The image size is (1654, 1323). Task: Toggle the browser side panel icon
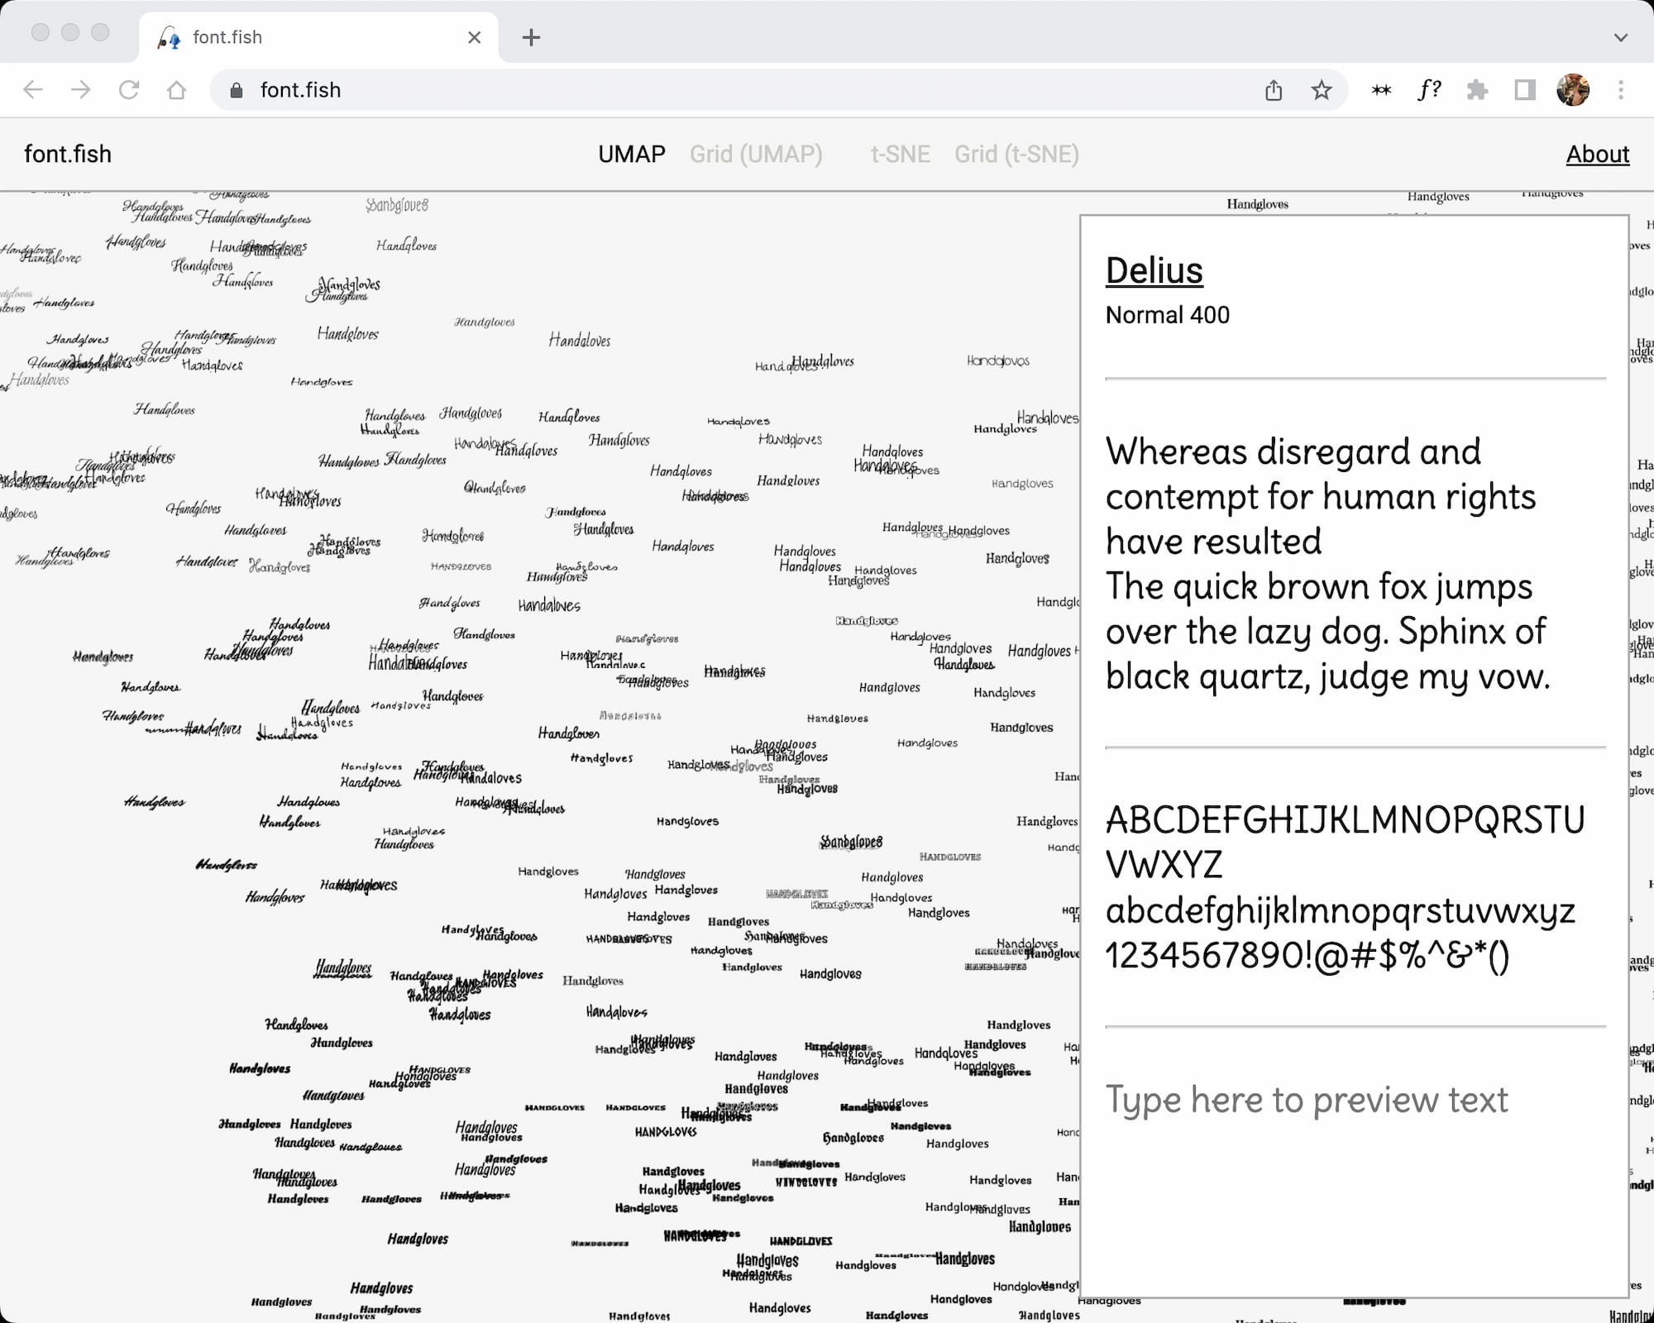[1525, 89]
